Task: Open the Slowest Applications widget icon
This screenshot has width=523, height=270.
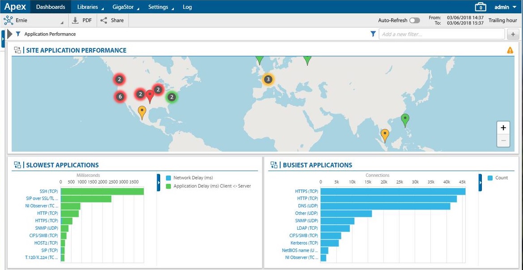Action: tap(17, 165)
